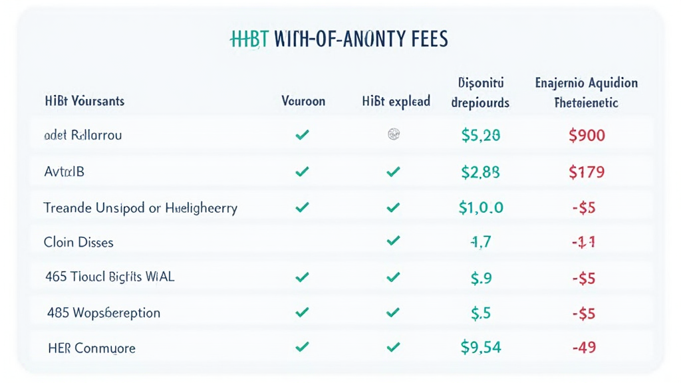Select the HiBt explead column header
Image resolution: width=681 pixels, height=383 pixels.
pyautogui.click(x=396, y=102)
